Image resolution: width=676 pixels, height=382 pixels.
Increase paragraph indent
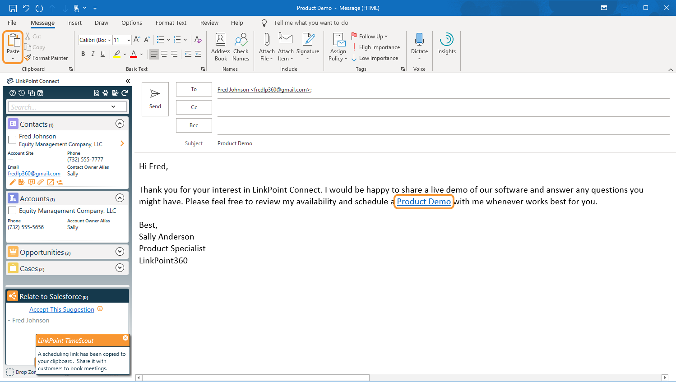coord(198,54)
